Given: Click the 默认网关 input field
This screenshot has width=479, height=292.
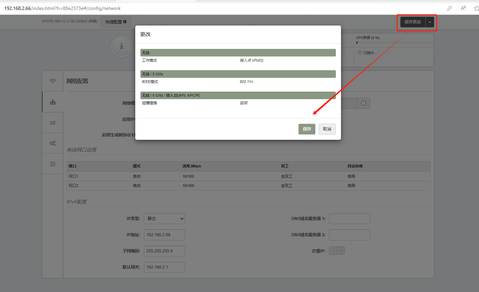Looking at the screenshot, I should tap(164, 267).
